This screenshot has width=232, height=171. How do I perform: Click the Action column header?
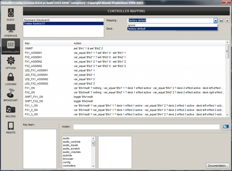pyautogui.click(x=149, y=43)
